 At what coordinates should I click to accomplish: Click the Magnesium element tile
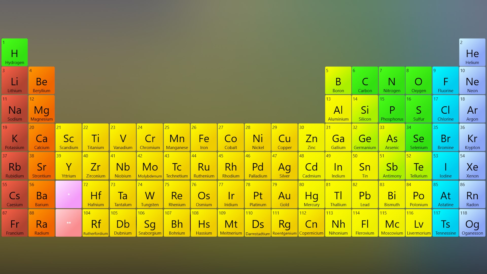coord(41,109)
